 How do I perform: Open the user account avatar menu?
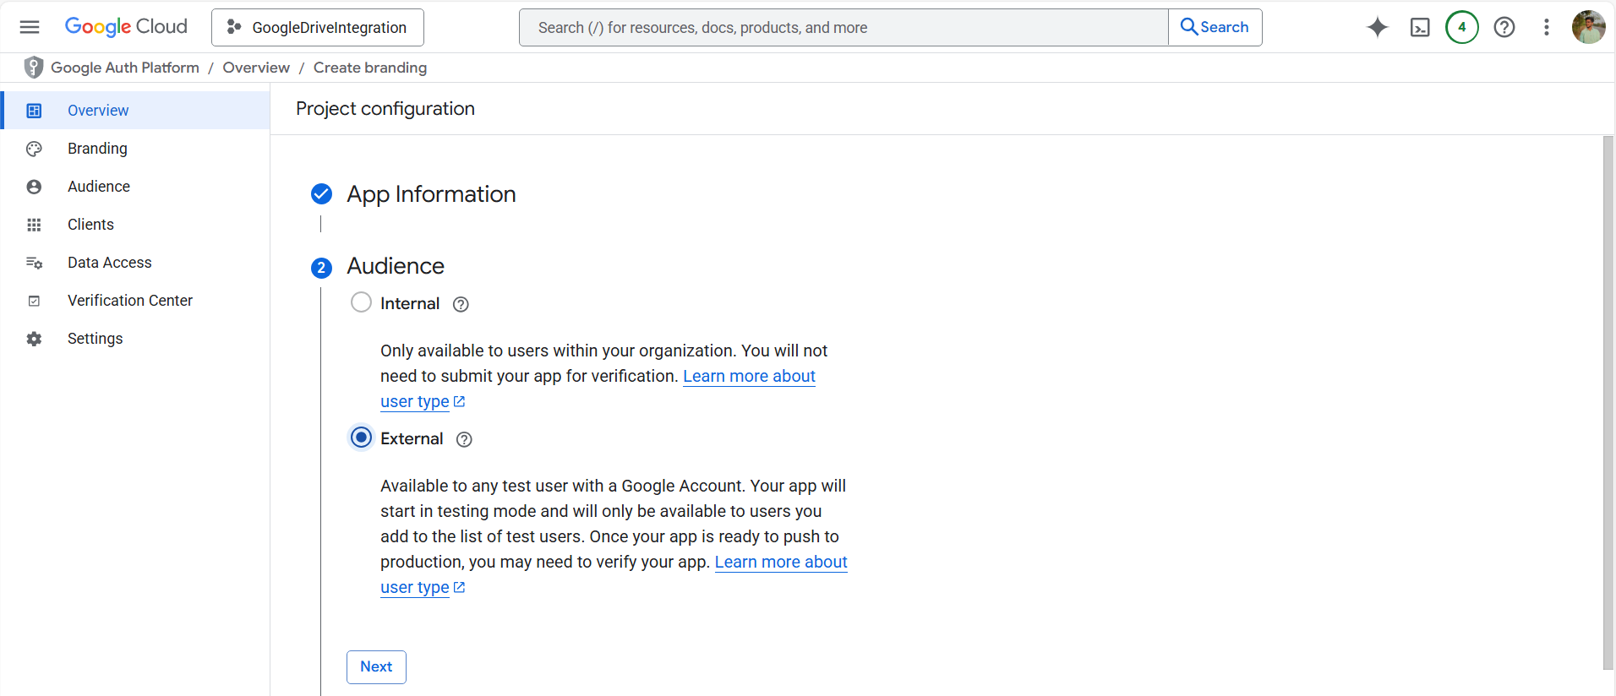[1588, 27]
